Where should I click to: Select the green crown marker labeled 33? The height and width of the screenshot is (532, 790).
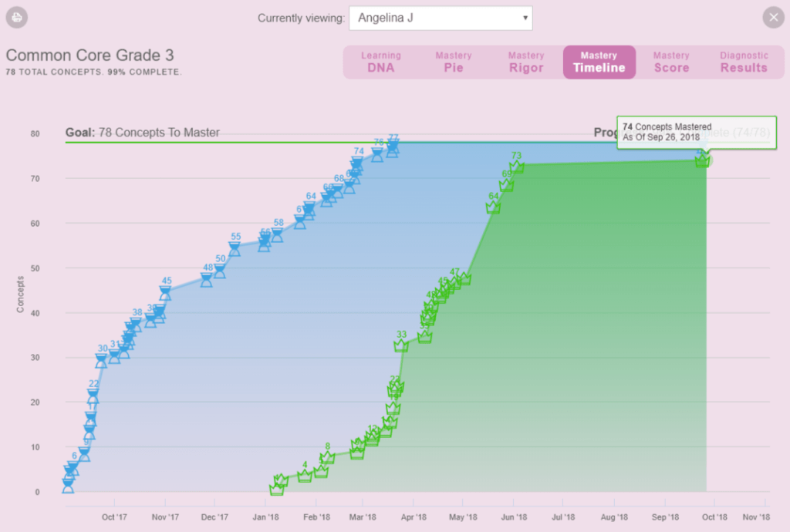tap(401, 345)
